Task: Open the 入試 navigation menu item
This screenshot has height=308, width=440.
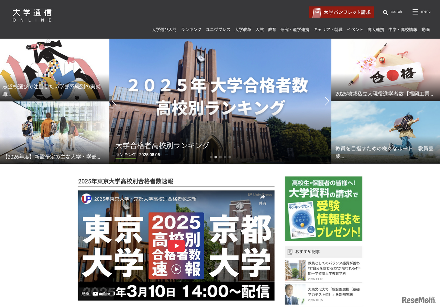Action: [x=259, y=30]
